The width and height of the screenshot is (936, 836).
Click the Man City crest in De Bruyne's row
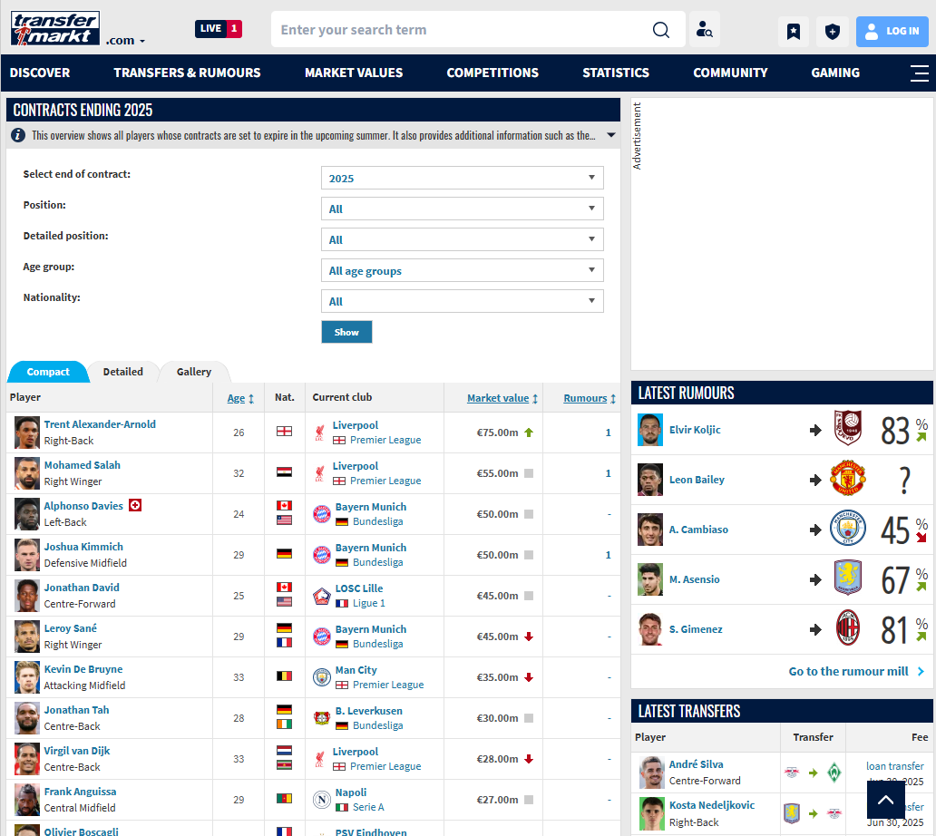click(322, 677)
